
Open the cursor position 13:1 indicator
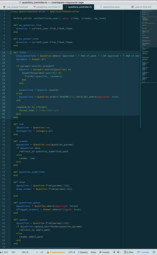tap(14, 252)
